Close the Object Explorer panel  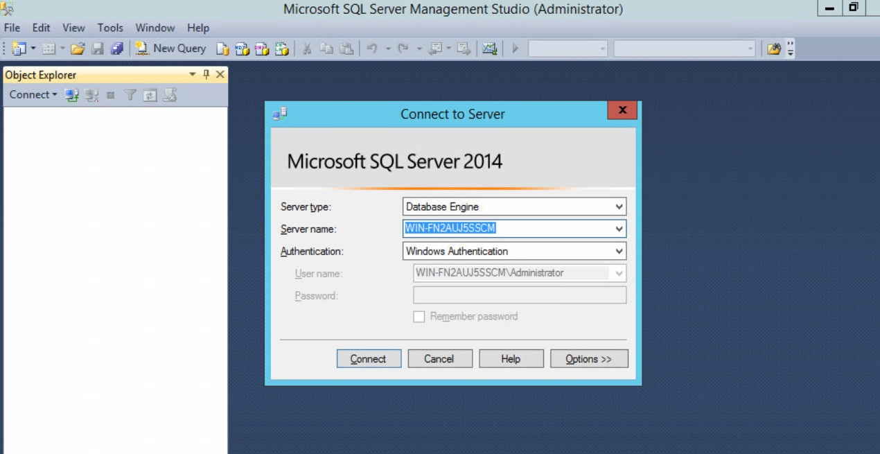pos(220,75)
